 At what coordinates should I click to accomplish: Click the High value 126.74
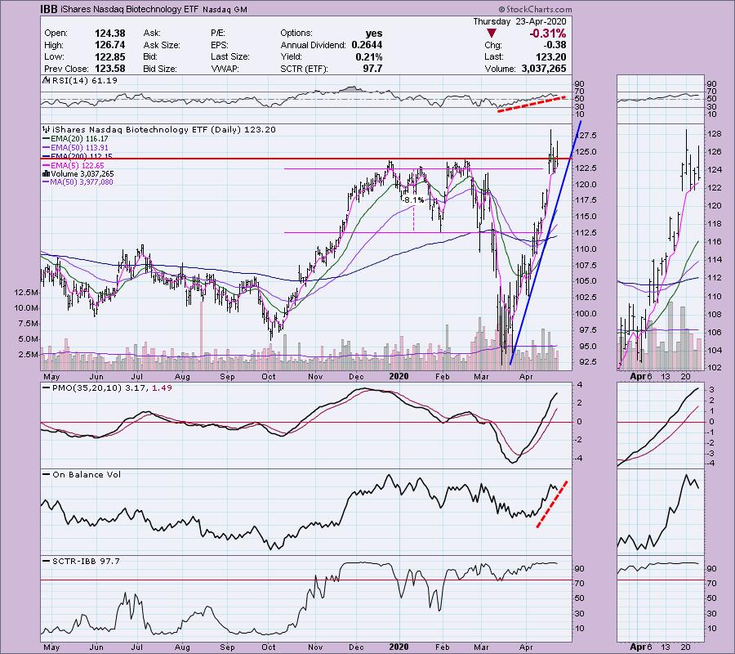[x=109, y=45]
